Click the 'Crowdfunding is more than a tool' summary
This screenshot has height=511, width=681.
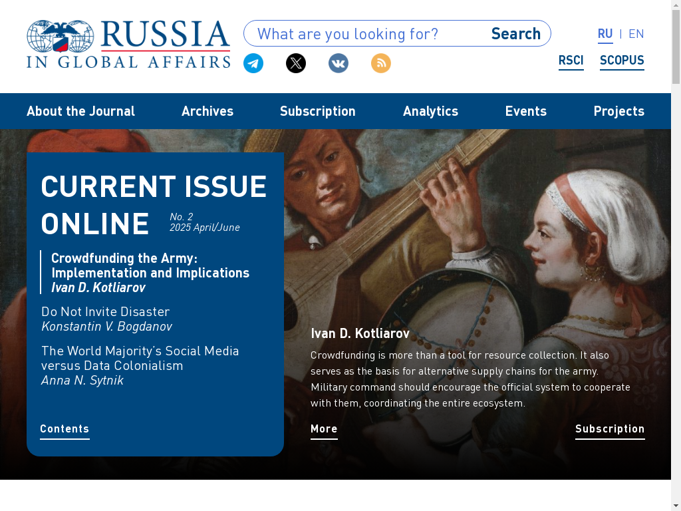coord(470,379)
